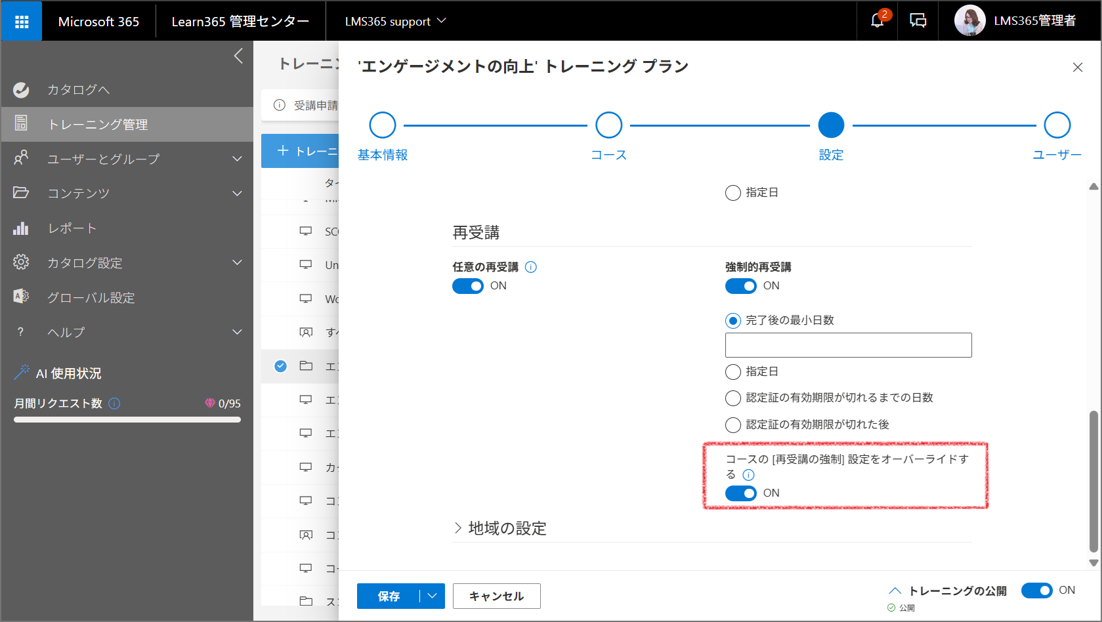This screenshot has height=622, width=1102.
Task: Select the 完了後の最小日数 radio button
Action: (733, 321)
